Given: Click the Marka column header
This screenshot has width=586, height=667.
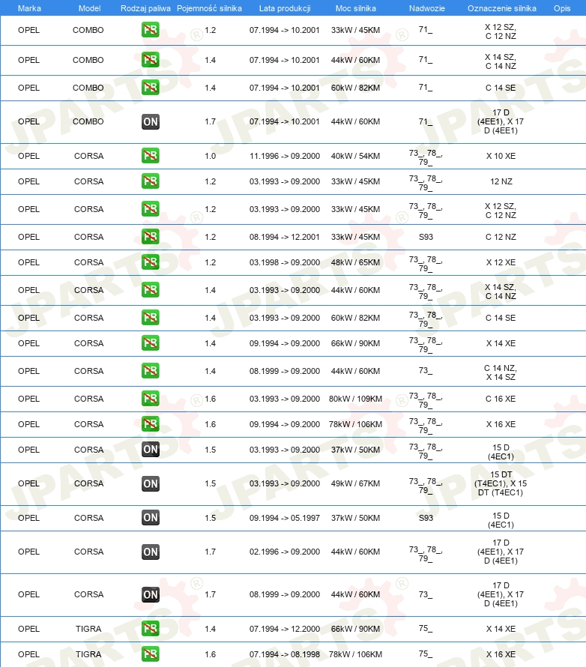Looking at the screenshot, I should tap(29, 8).
